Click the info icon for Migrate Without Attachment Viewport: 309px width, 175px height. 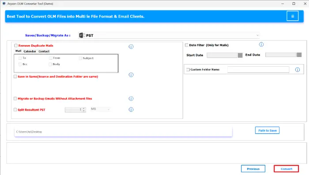131,99
